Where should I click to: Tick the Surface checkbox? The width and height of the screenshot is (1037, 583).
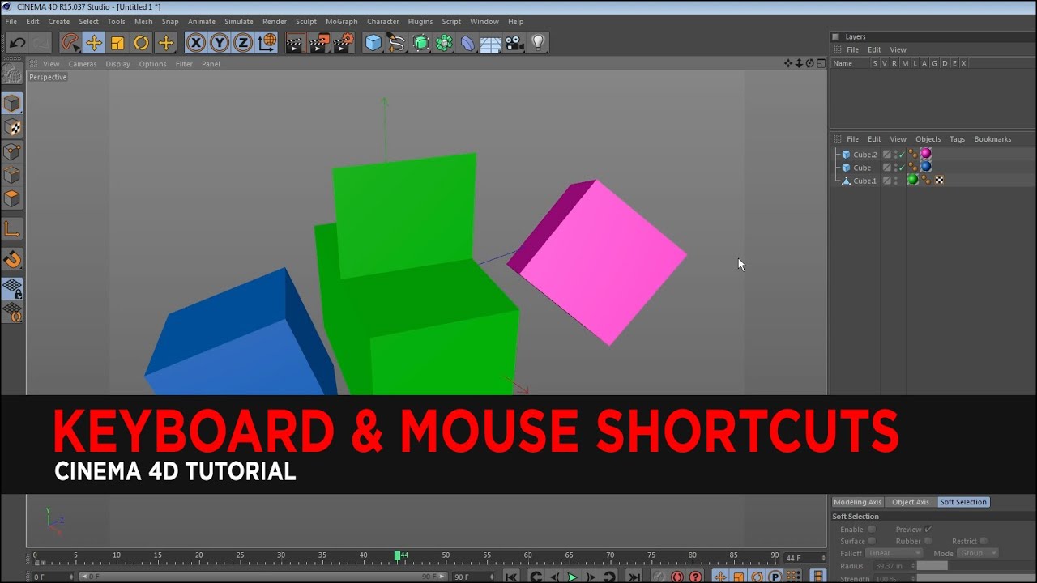[872, 541]
